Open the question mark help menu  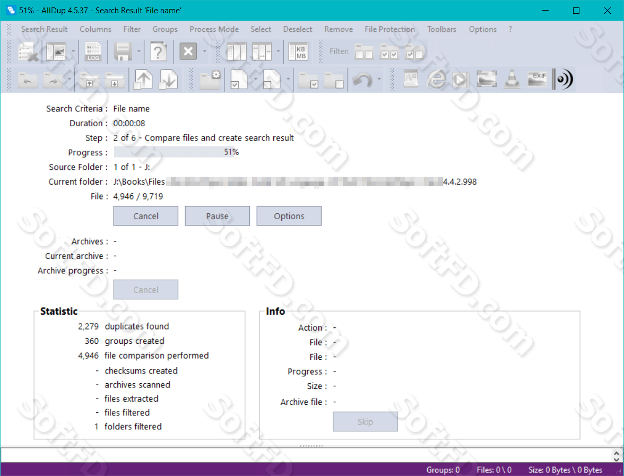(510, 29)
